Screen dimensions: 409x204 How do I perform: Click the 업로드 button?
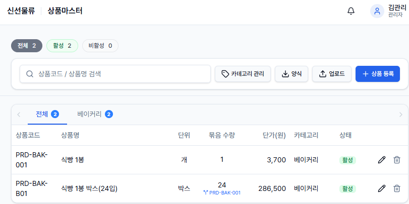pyautogui.click(x=332, y=74)
